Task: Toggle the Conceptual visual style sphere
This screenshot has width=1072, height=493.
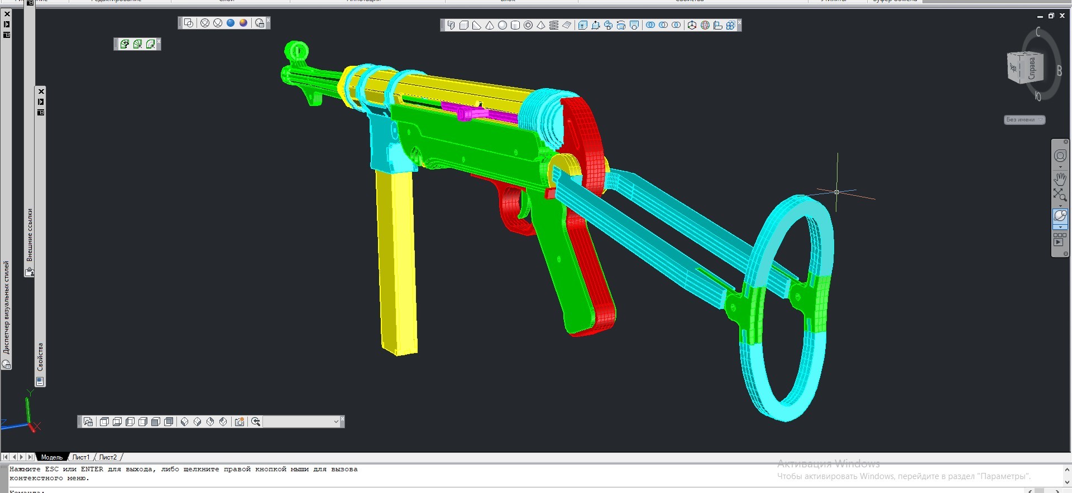Action: pos(243,23)
